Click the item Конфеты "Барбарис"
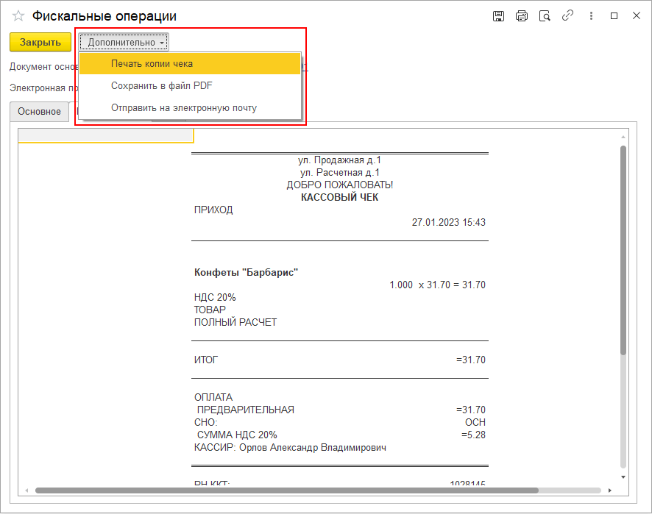652x514 pixels. (247, 273)
